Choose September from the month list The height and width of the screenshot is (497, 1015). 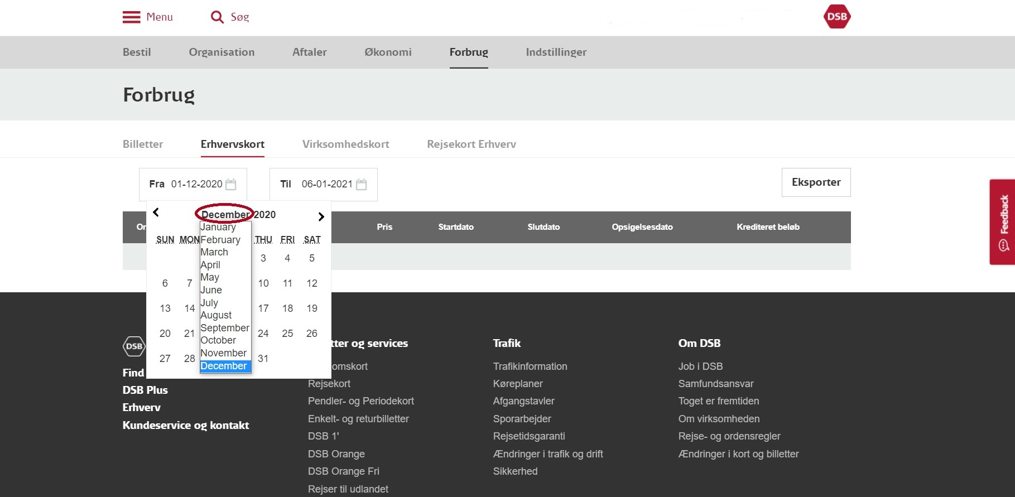coord(224,328)
